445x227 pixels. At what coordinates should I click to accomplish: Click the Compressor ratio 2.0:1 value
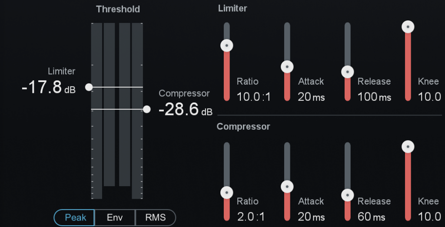251,217
